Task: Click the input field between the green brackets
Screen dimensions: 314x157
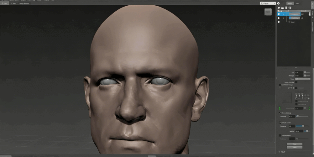Action: click(299, 108)
